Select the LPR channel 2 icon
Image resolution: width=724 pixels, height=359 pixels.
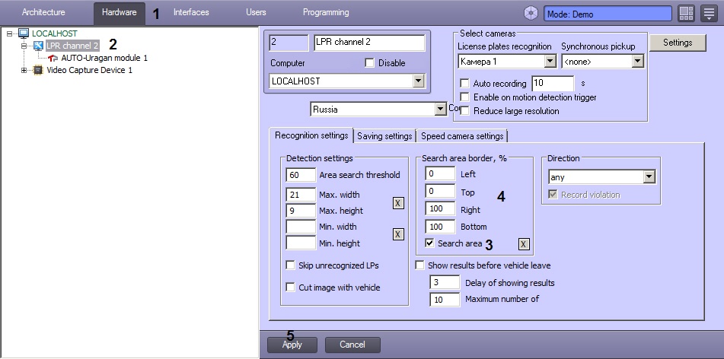coord(38,46)
